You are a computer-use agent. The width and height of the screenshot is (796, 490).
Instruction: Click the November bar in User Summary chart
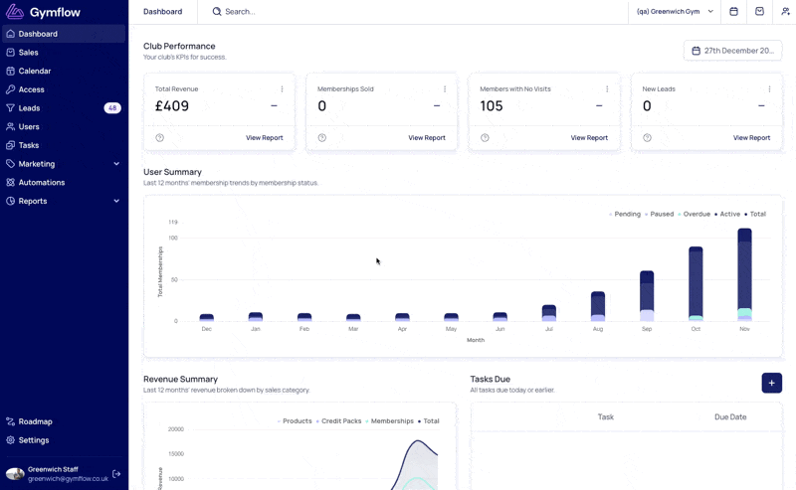point(744,274)
